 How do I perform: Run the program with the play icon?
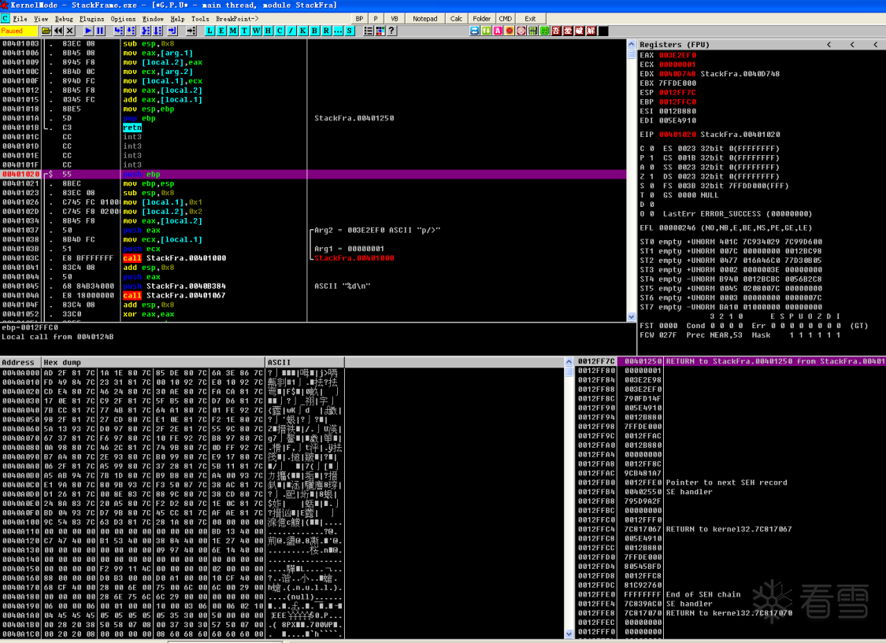point(88,31)
